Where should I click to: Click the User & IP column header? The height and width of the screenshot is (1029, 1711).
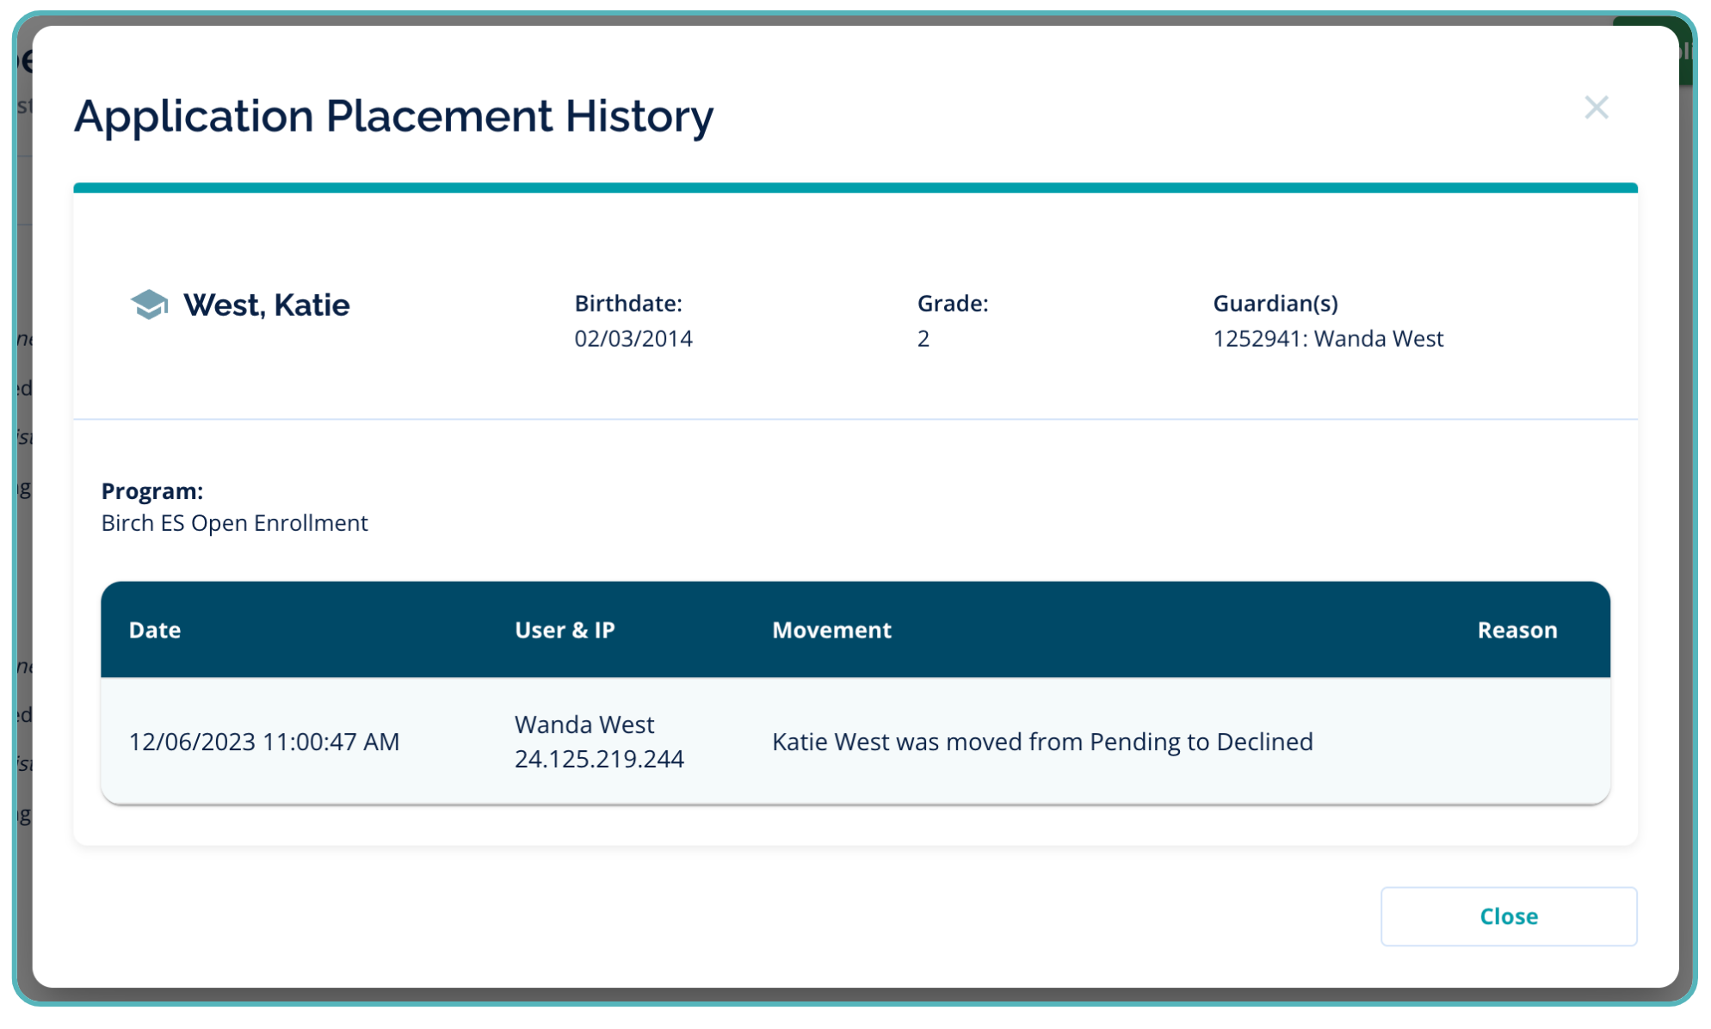[x=565, y=630]
